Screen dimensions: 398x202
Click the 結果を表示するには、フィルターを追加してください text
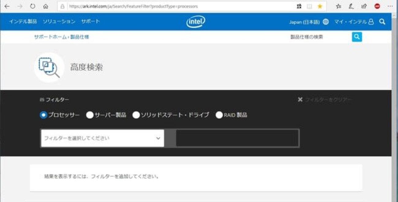(x=102, y=177)
